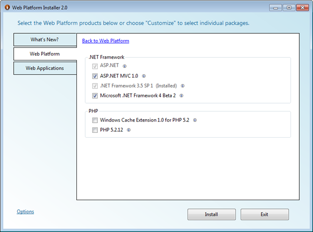Click info icon for Windows Cache Extension

195,120
